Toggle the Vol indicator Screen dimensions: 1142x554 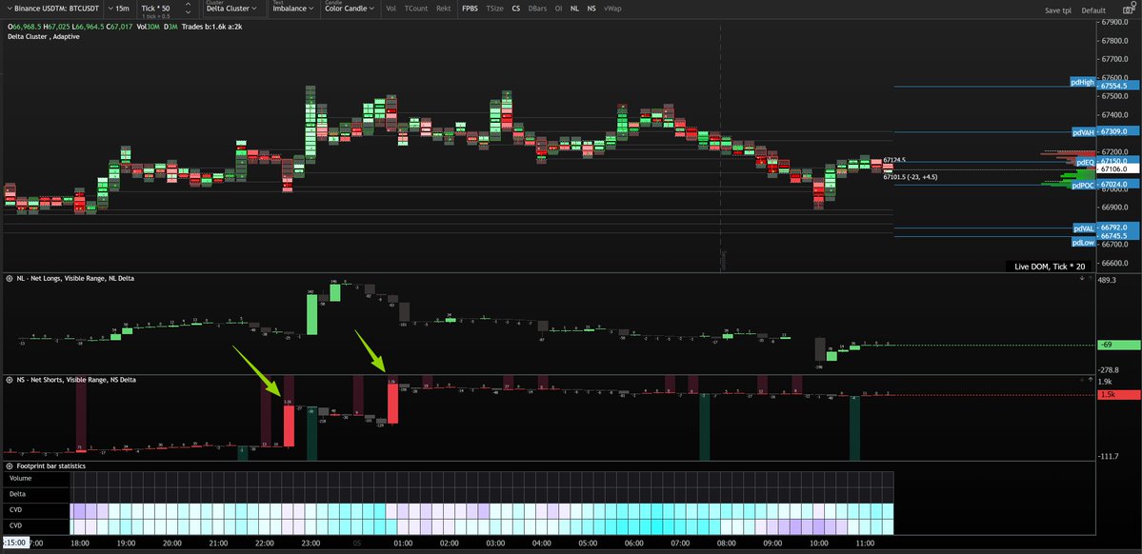pos(391,9)
